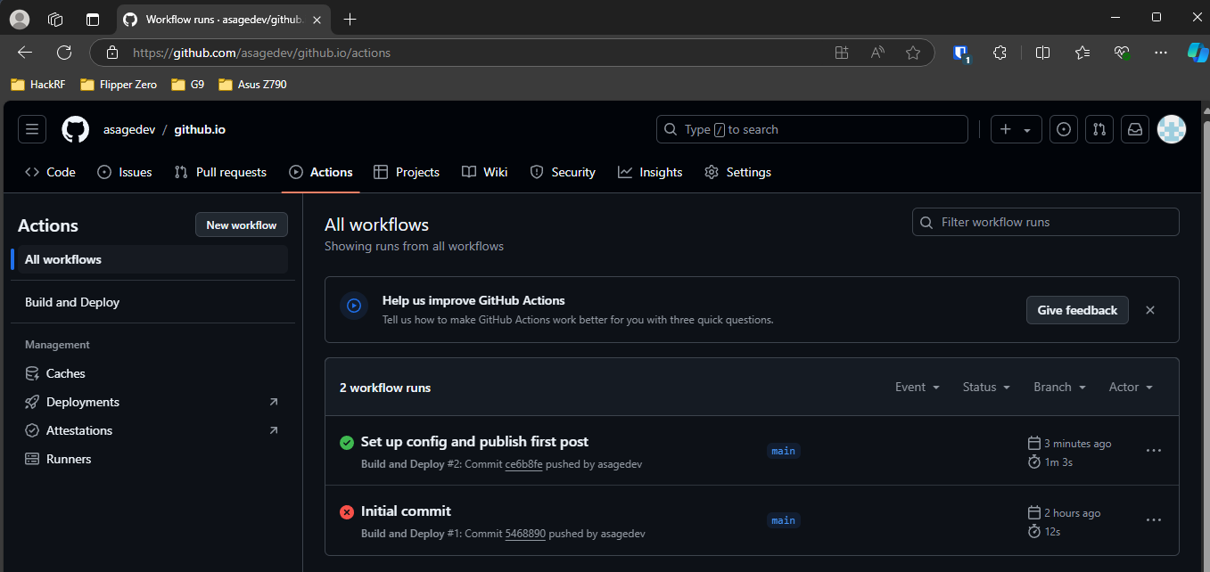Viewport: 1210px width, 572px height.
Task: Expand the Status filter dropdown
Action: coord(986,387)
